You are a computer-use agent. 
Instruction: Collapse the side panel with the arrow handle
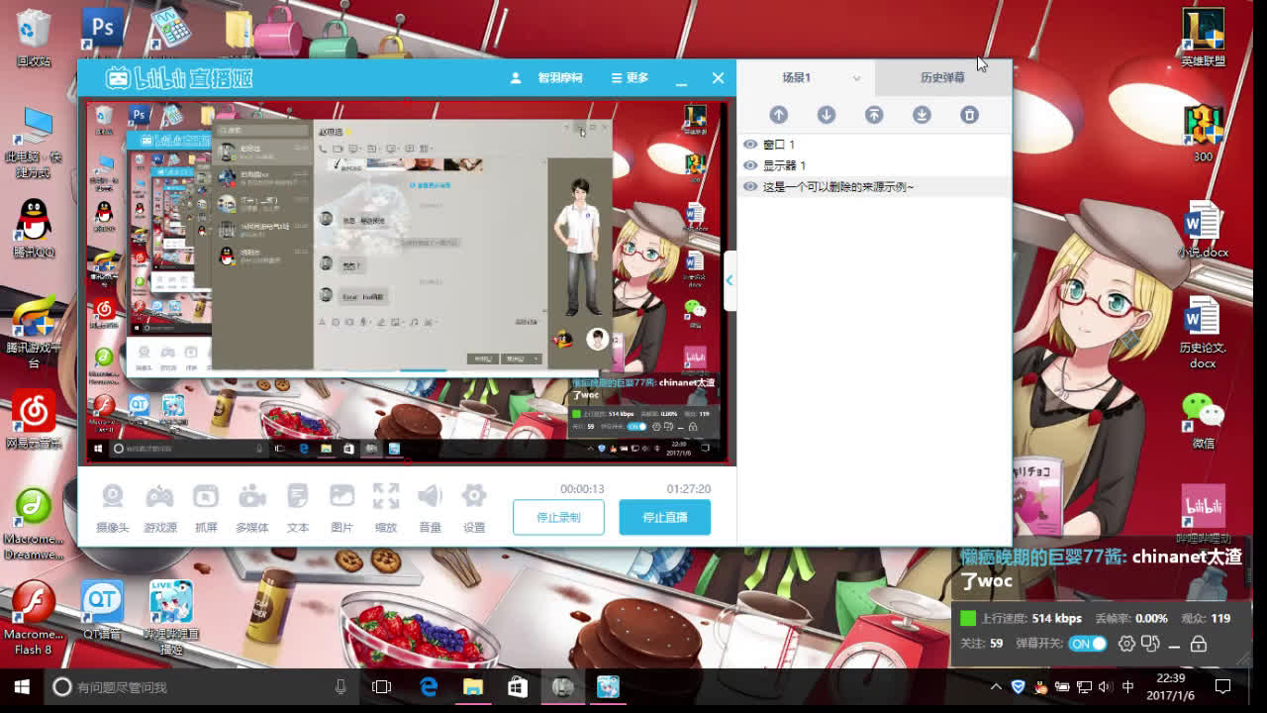(x=730, y=281)
